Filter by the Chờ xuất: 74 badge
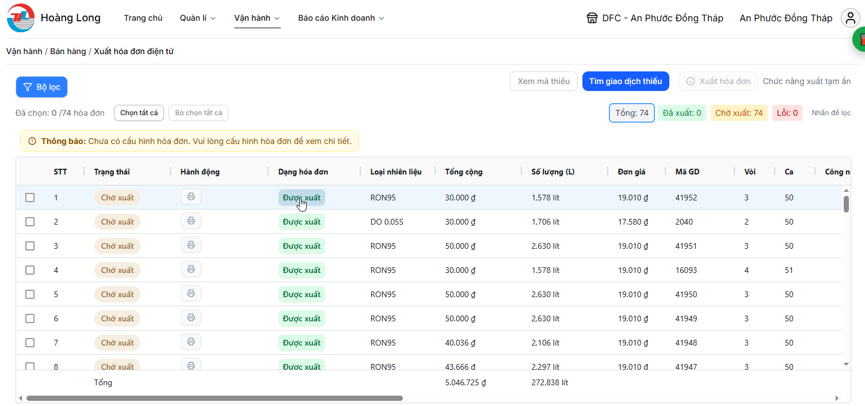The width and height of the screenshot is (865, 406). [739, 113]
